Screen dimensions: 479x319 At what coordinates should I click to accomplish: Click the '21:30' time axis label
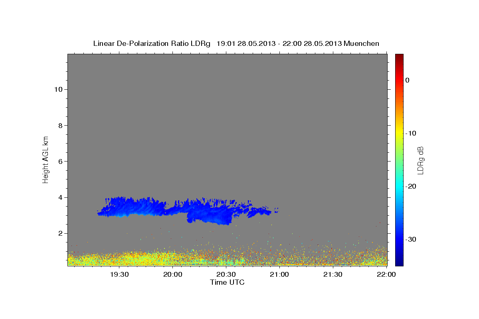(333, 274)
